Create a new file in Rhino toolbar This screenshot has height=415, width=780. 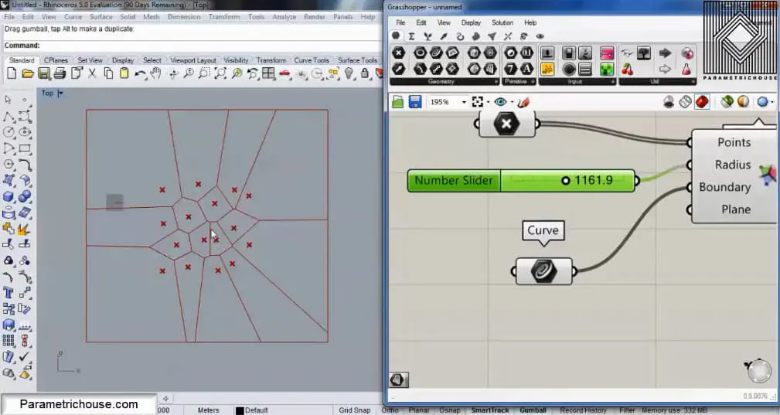tap(12, 73)
